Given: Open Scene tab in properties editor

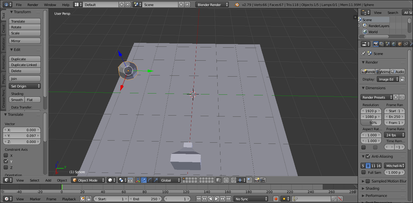Looking at the screenshot, I should pyautogui.click(x=388, y=44).
